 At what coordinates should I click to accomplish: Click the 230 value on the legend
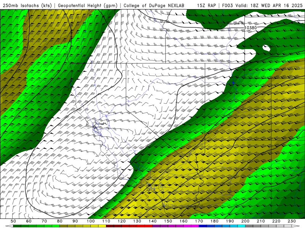point(292,221)
